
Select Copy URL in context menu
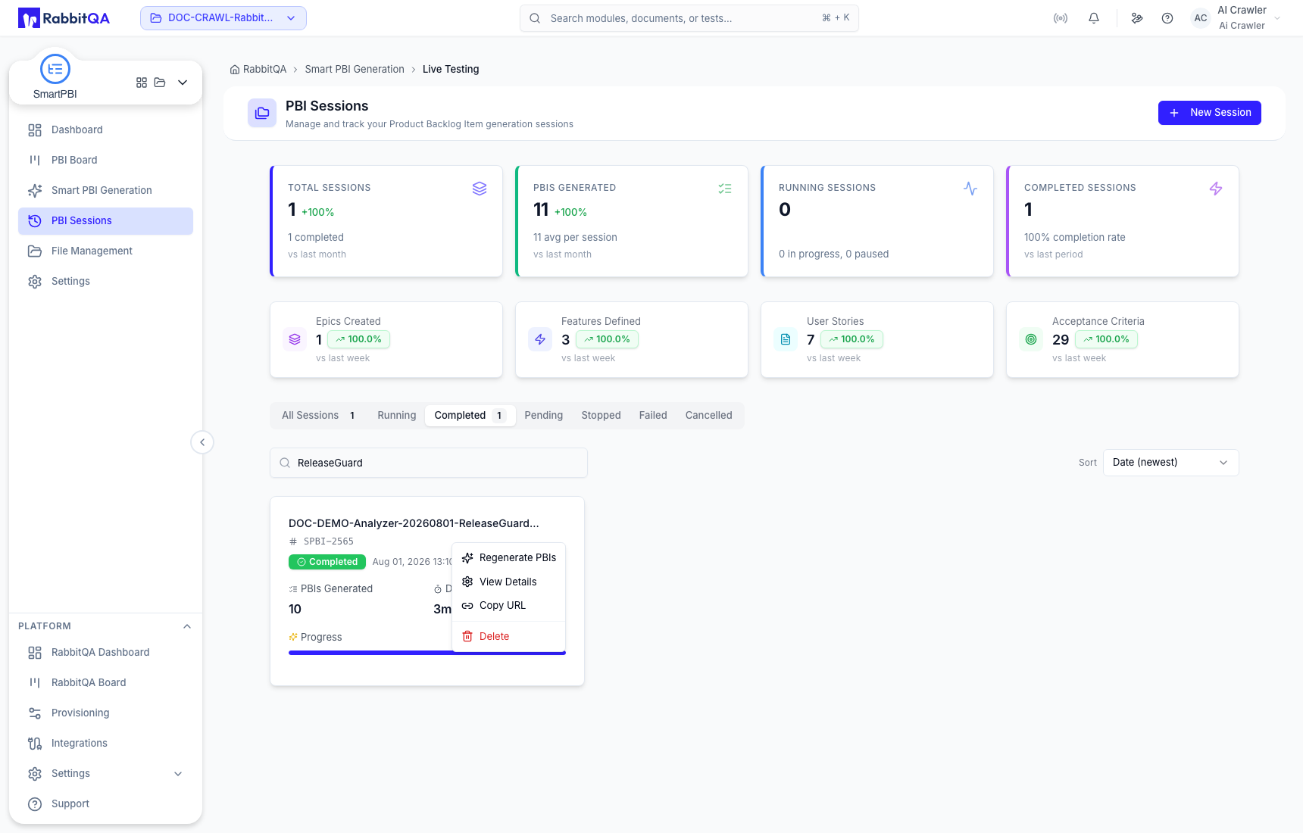coord(508,606)
